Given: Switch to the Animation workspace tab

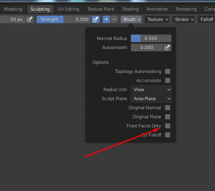Looking at the screenshot, I should pyautogui.click(x=157, y=9).
